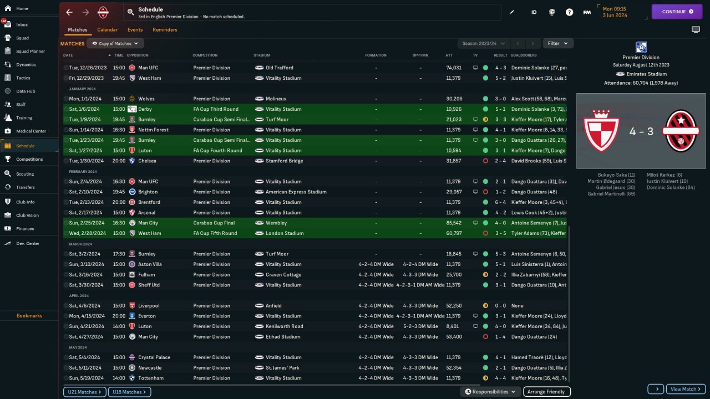Image resolution: width=710 pixels, height=399 pixels.
Task: Open the pencil edit icon
Action: [x=512, y=12]
